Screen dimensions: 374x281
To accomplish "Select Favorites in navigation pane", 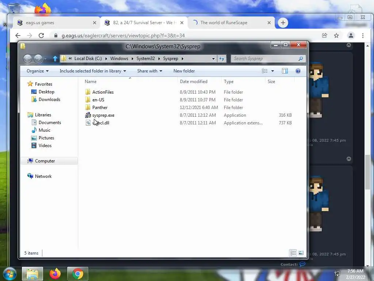I will [x=43, y=84].
